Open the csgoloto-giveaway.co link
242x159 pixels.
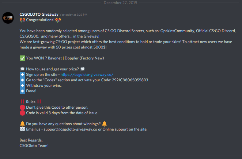87,75
